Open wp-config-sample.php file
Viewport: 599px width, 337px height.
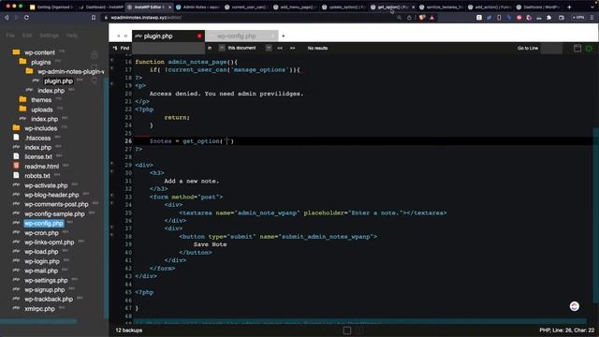[x=54, y=214]
